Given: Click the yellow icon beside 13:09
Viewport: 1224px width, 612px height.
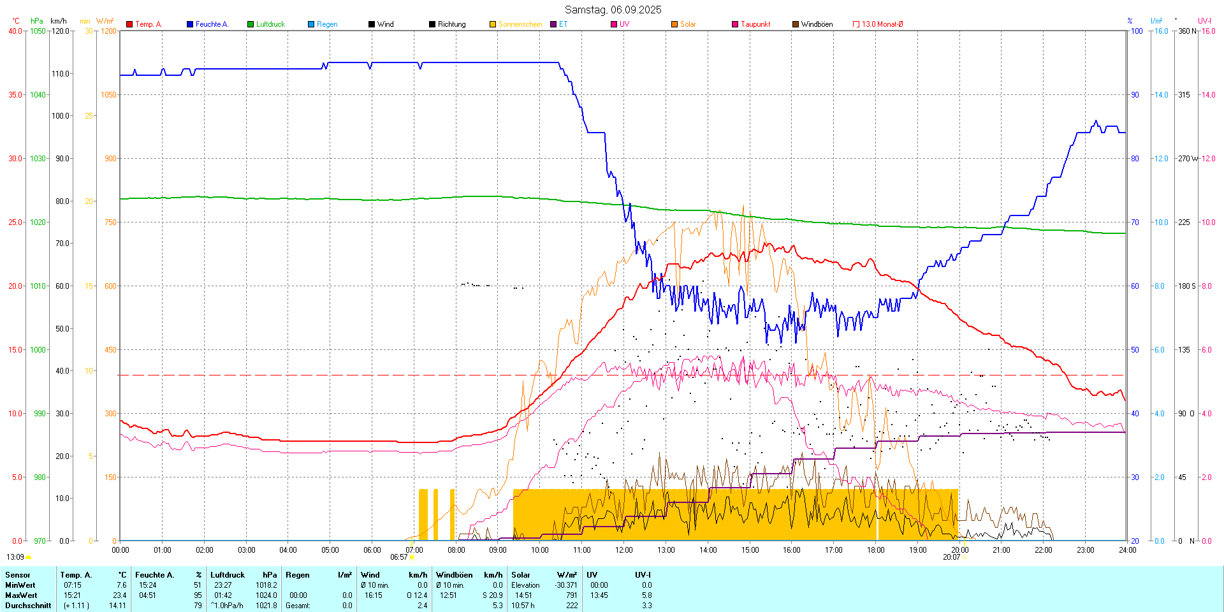Looking at the screenshot, I should (29, 557).
